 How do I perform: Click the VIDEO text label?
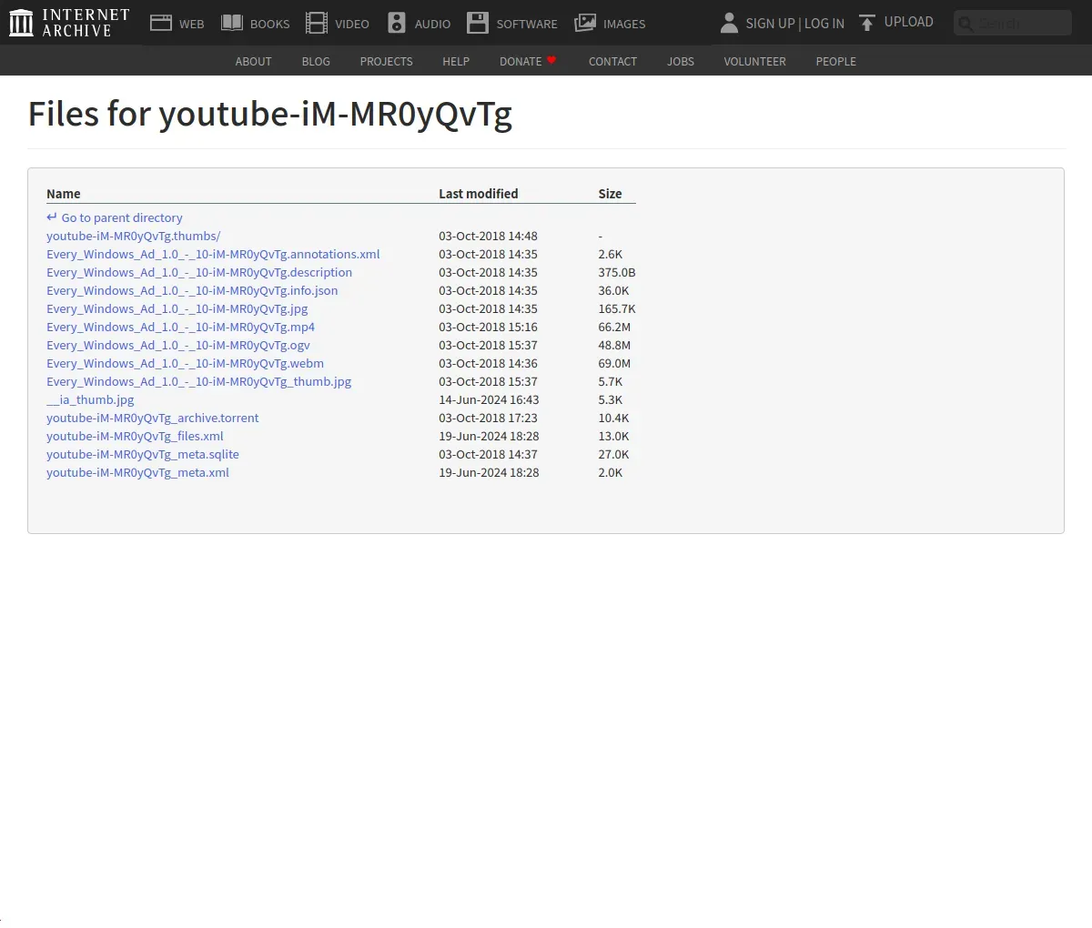(352, 24)
